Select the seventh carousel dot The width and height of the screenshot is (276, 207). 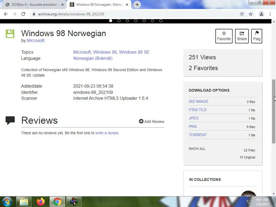[161, 20]
